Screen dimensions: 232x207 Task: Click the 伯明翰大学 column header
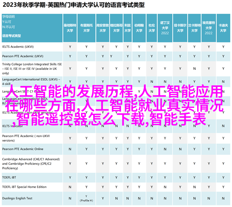click(139, 28)
